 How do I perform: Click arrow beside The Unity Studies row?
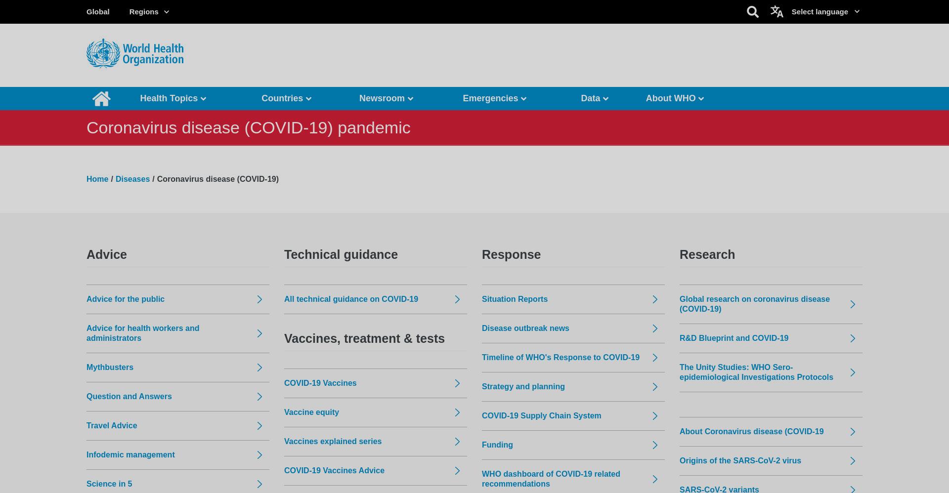(x=853, y=372)
